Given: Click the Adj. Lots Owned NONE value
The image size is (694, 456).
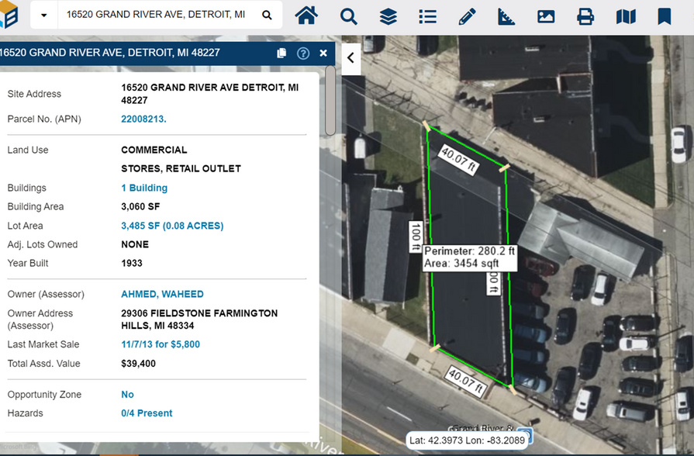Looking at the screenshot, I should click(x=135, y=244).
